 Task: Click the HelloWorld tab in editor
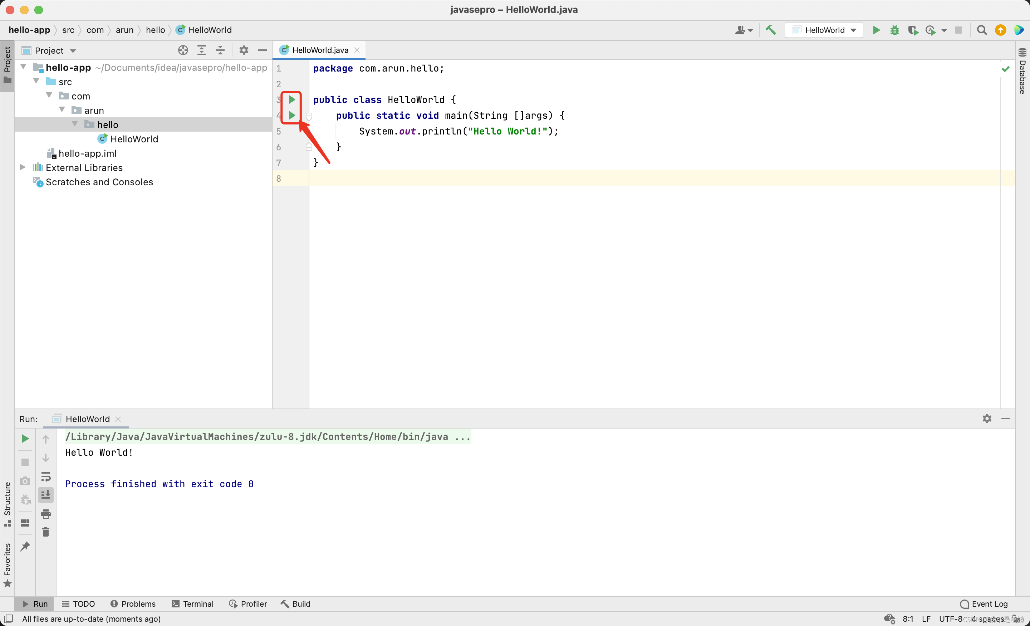(x=319, y=49)
